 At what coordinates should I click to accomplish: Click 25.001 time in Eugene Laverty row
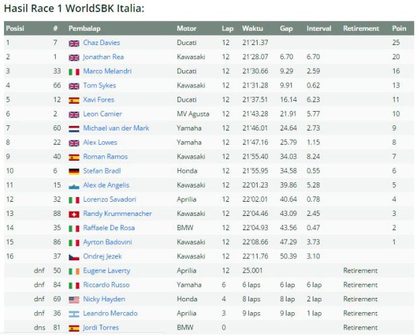[252, 270]
